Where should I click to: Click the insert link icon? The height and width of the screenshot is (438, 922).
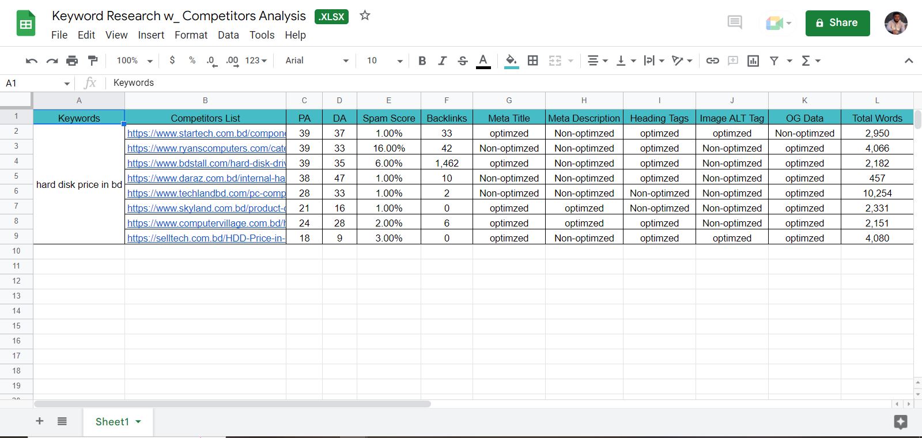click(x=712, y=61)
